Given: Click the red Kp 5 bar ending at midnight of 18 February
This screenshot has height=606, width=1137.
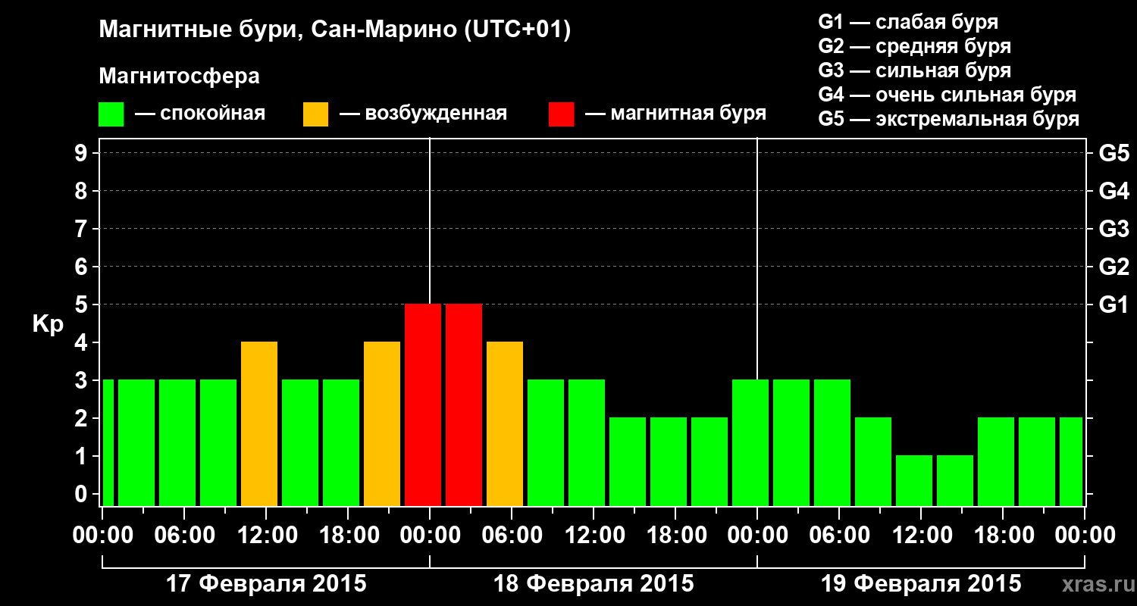Looking at the screenshot, I should point(423,405).
